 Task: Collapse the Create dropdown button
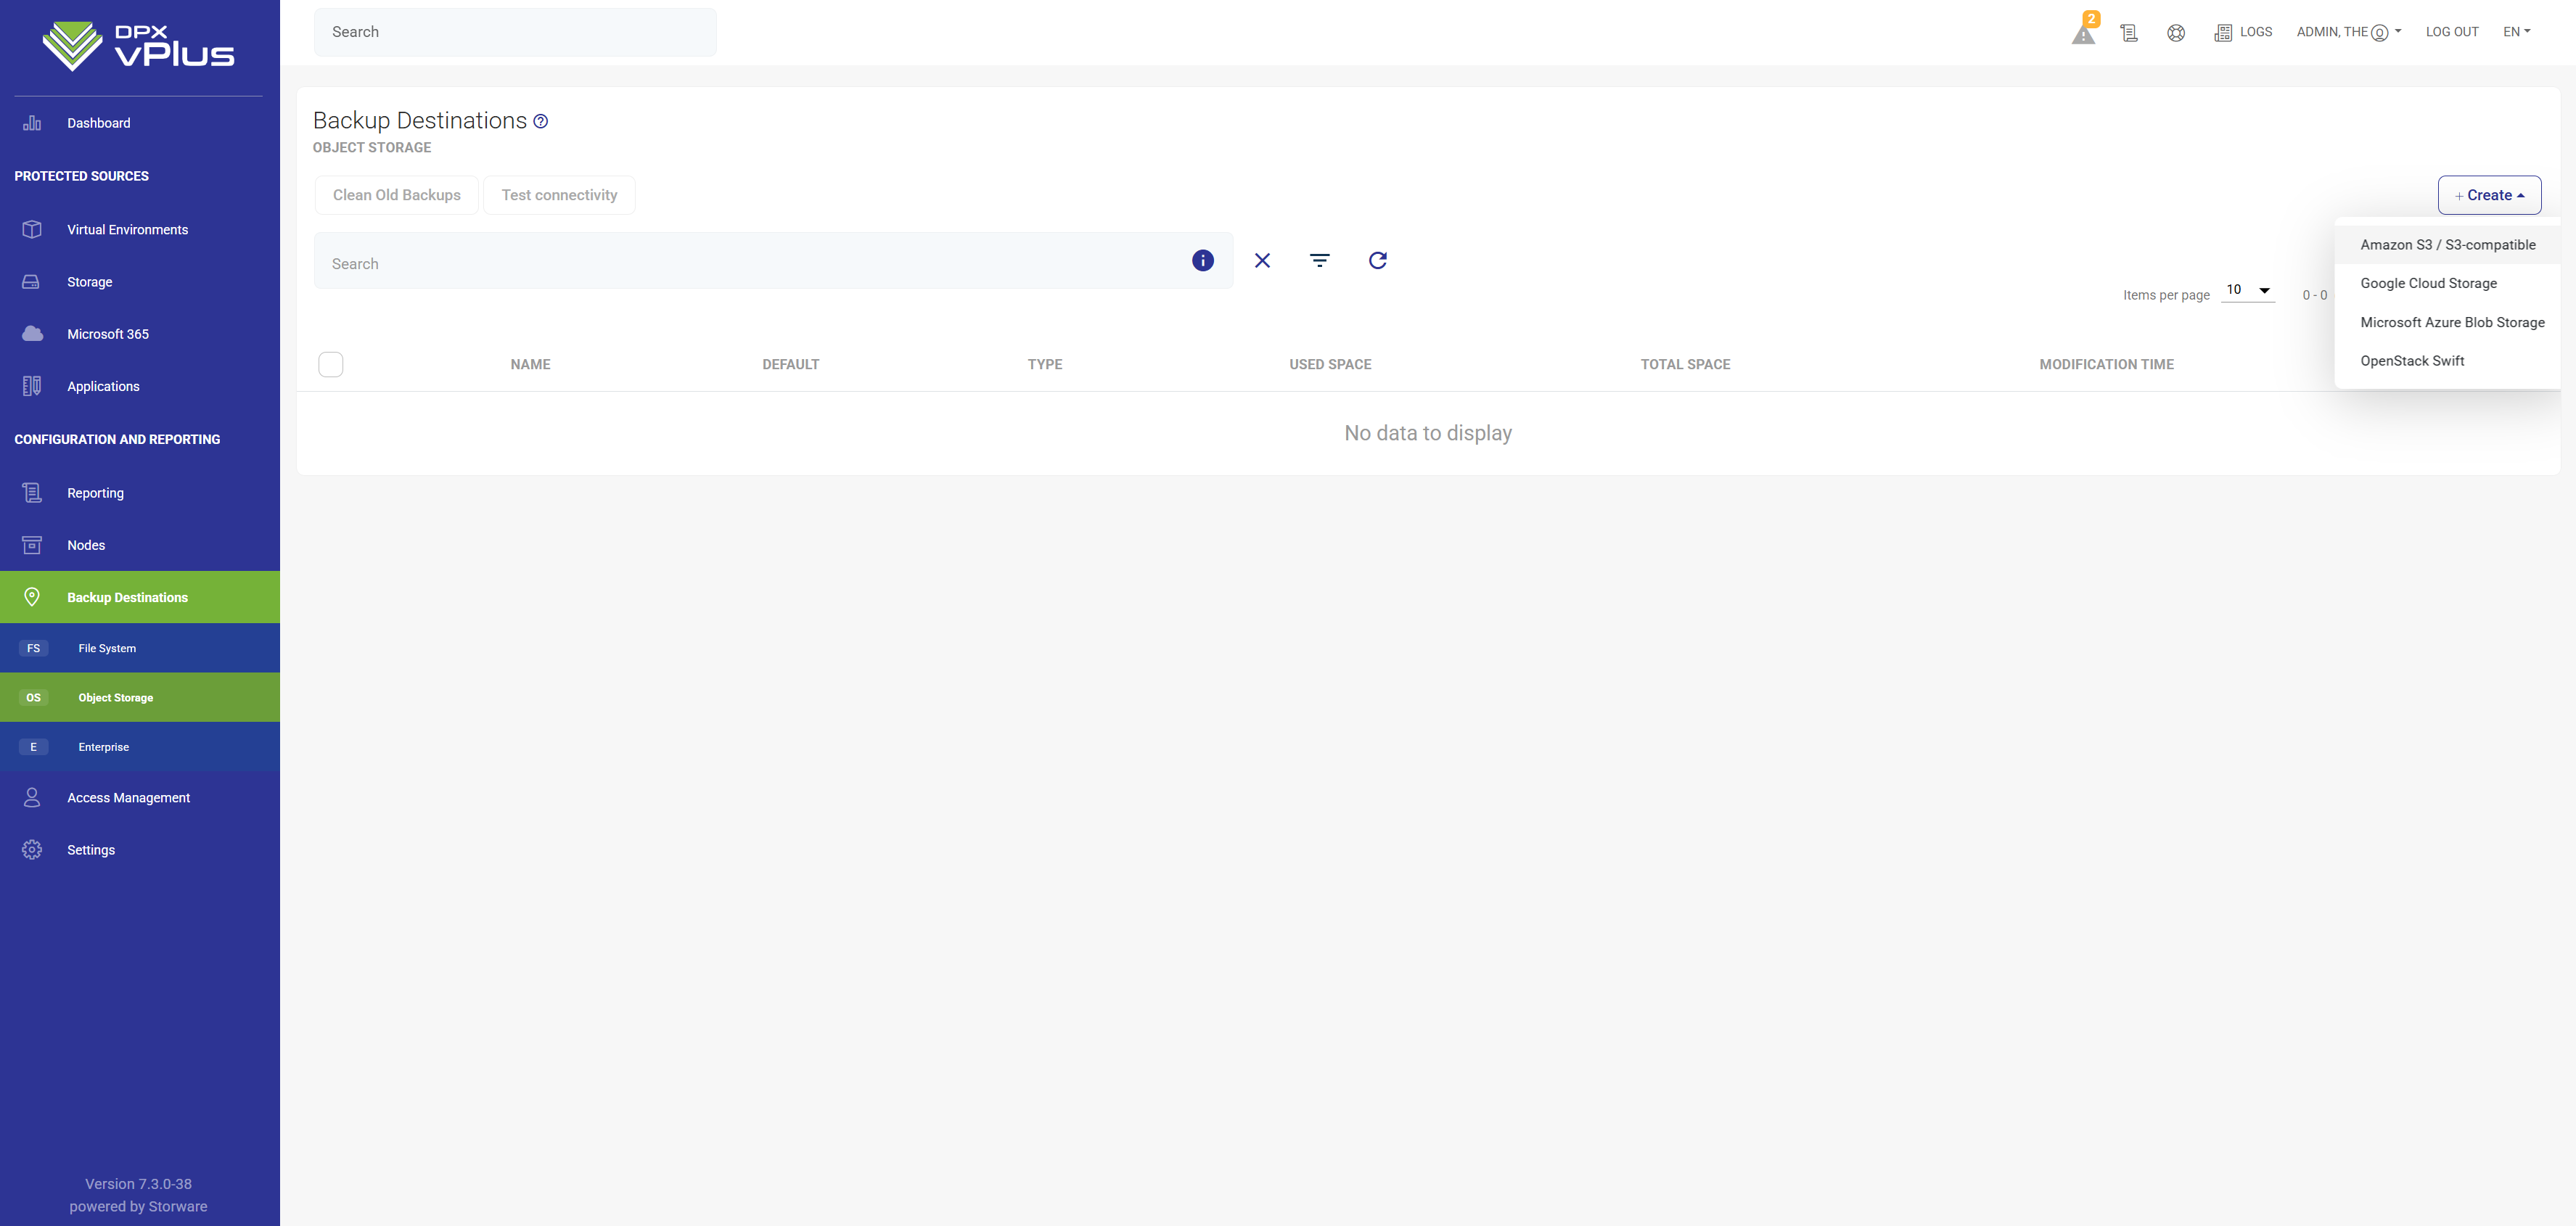click(2488, 195)
